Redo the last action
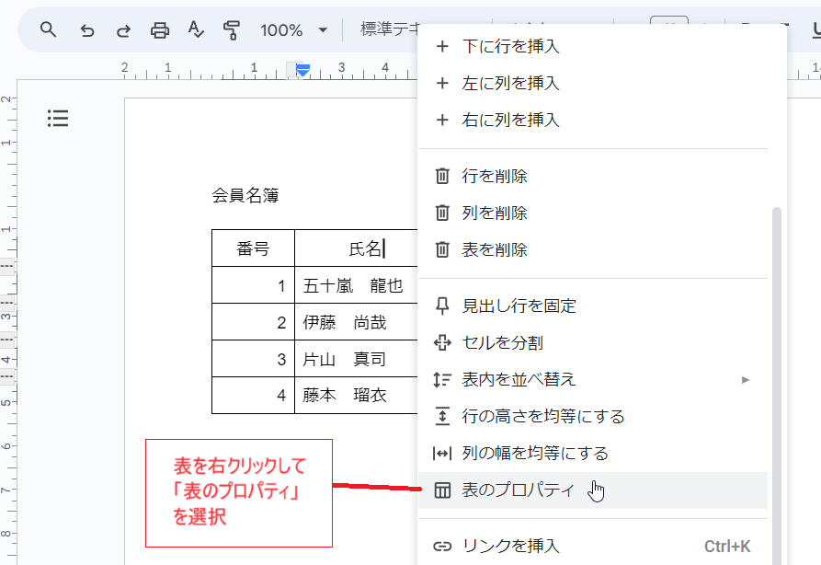The width and height of the screenshot is (821, 565). pyautogui.click(x=123, y=30)
